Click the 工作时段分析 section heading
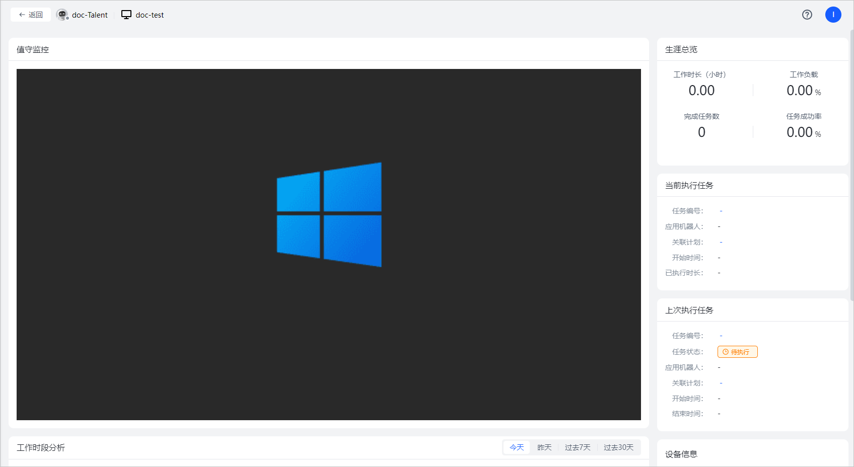The width and height of the screenshot is (854, 467). [x=41, y=447]
